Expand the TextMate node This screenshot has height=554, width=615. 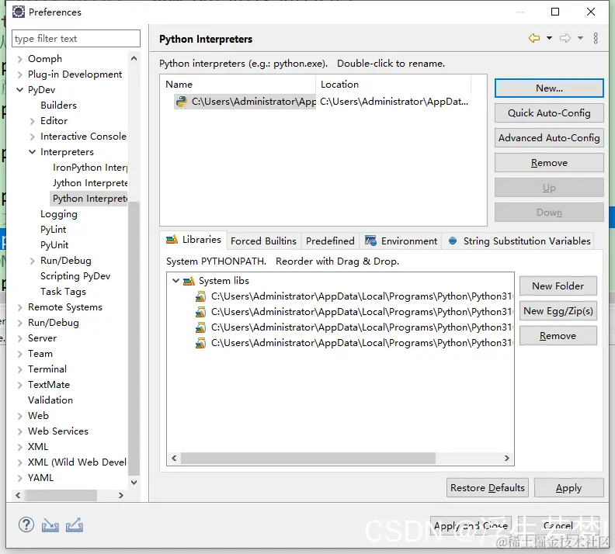19,385
